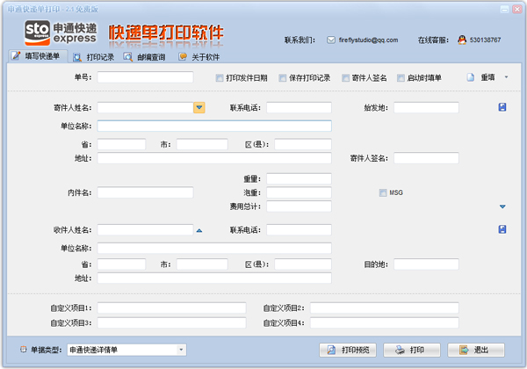Click the recipient 单位名称 field
The width and height of the screenshot is (527, 369).
214,249
